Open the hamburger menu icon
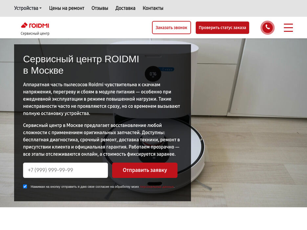The width and height of the screenshot is (307, 230). [288, 28]
